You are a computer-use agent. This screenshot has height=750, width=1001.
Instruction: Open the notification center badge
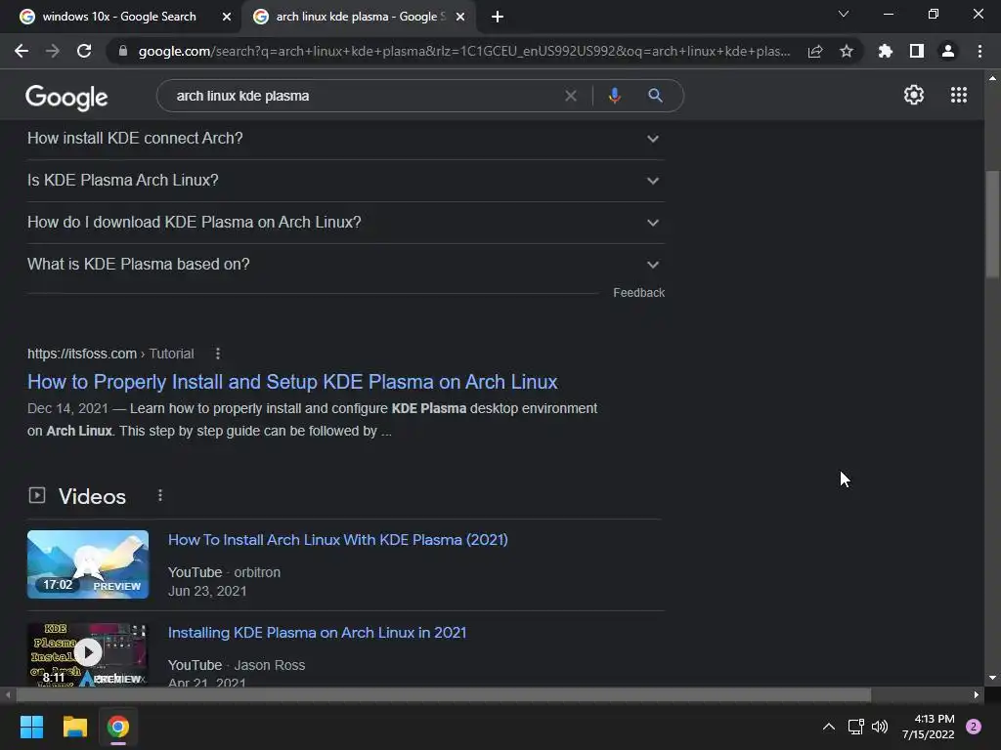974,727
